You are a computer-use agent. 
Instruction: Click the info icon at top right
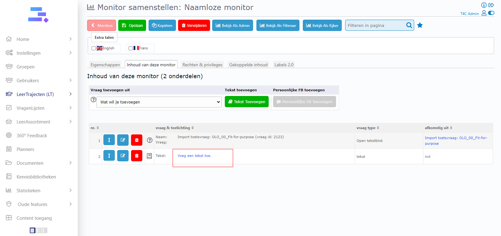[484, 5]
